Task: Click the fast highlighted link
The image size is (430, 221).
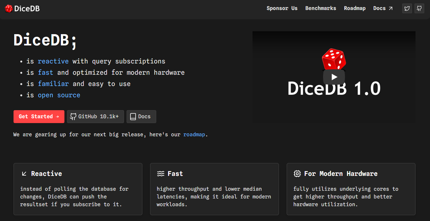Action: click(45, 72)
